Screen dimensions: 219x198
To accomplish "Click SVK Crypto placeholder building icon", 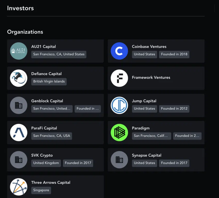I will [x=19, y=160].
